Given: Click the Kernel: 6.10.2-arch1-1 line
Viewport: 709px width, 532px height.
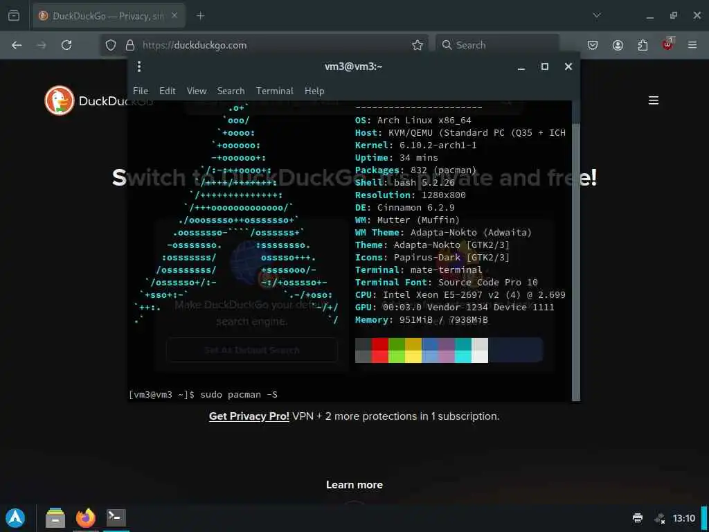Looking at the screenshot, I should (415, 145).
